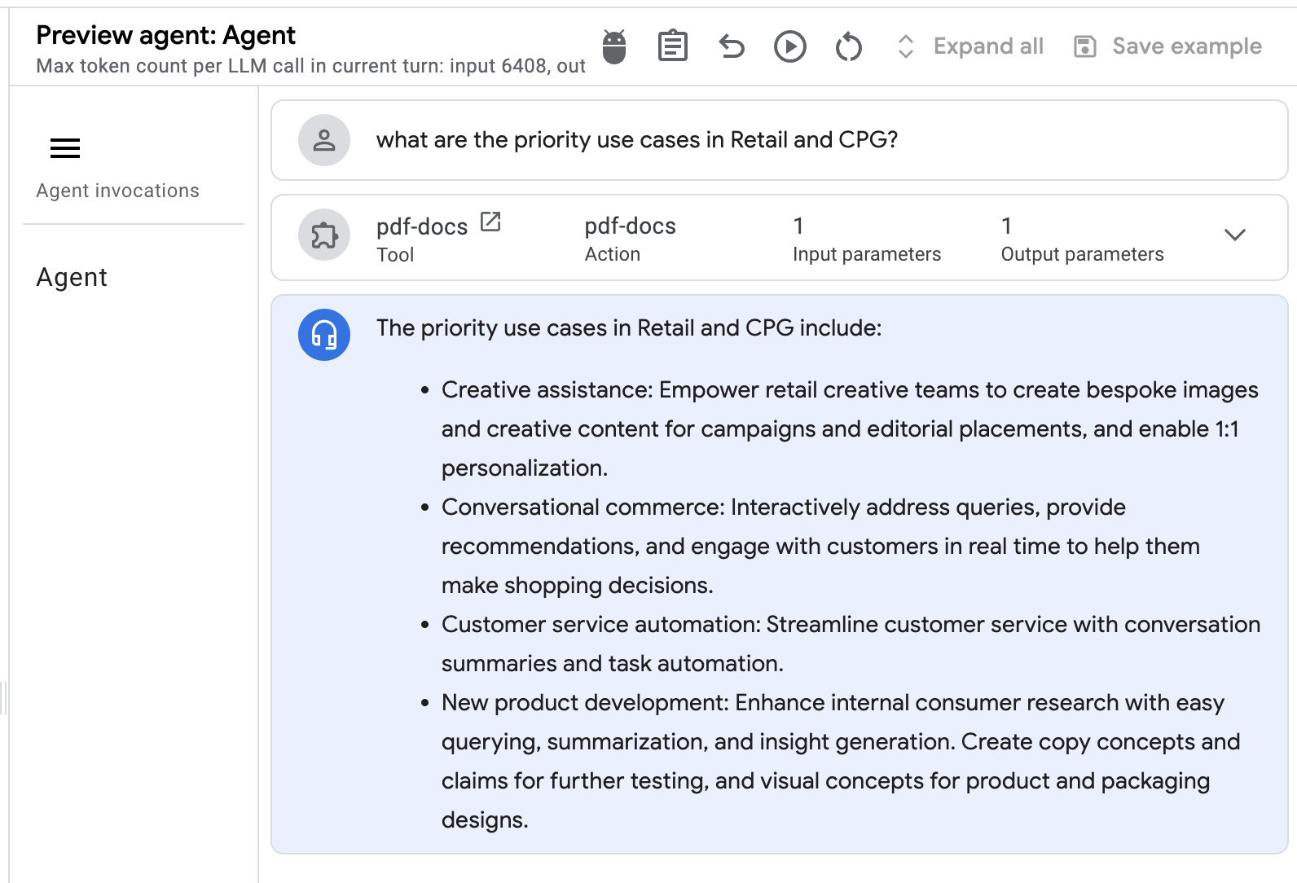Click Save example button

tap(1167, 46)
